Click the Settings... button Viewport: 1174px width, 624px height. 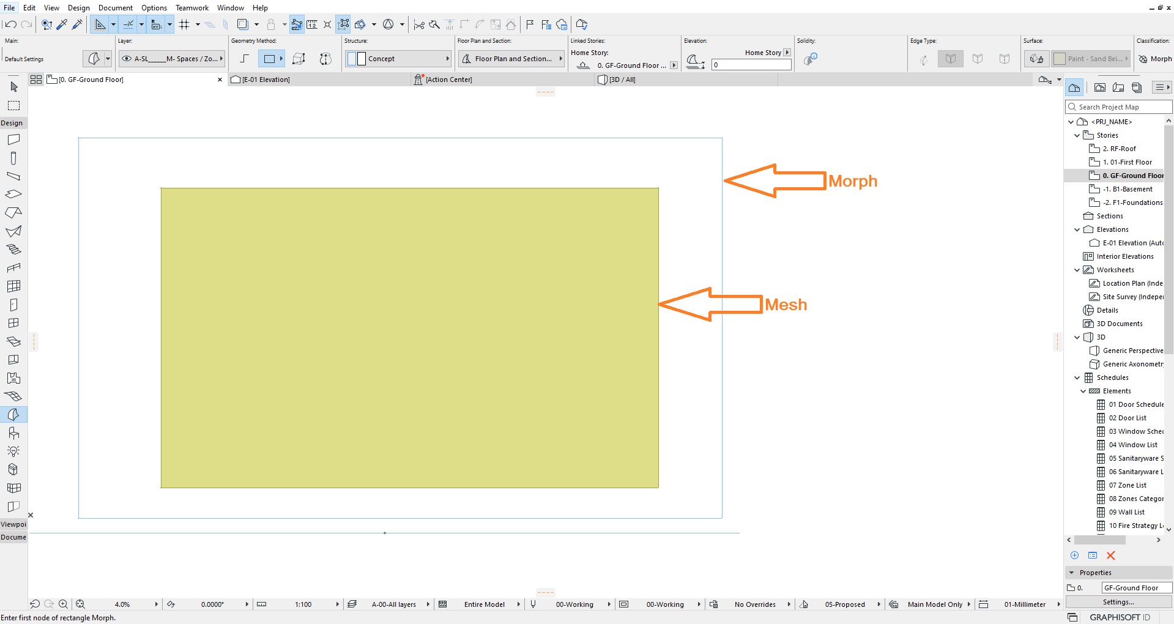1118,602
